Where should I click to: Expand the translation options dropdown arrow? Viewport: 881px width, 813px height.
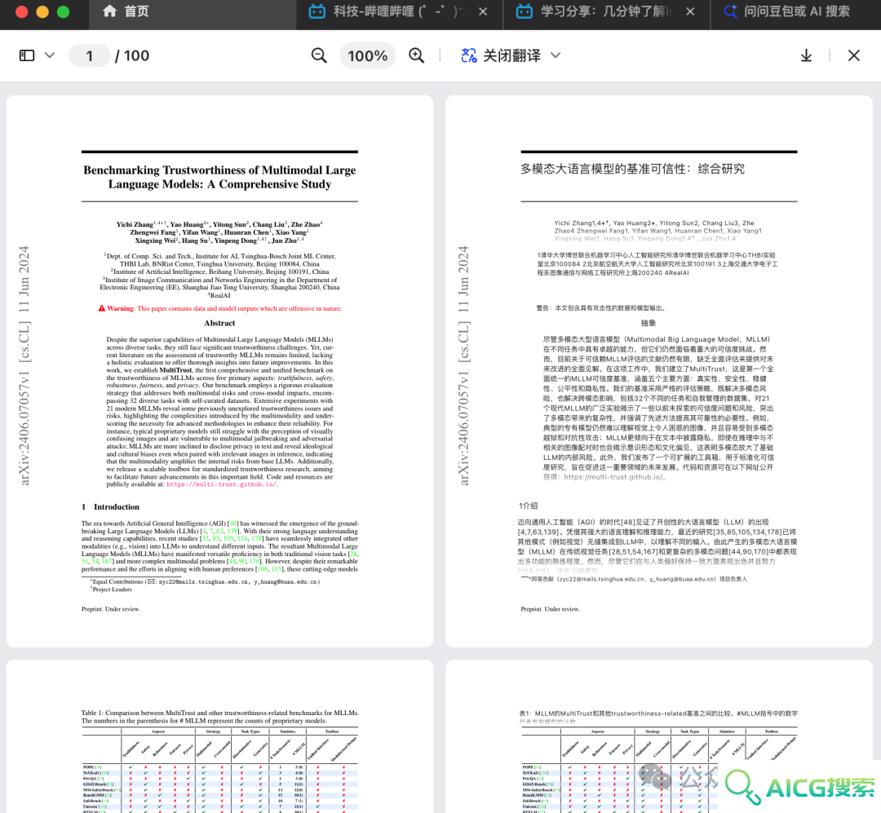pos(556,55)
